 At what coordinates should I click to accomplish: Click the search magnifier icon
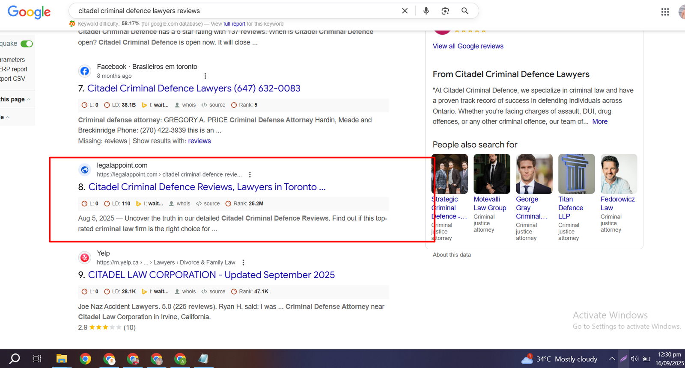pyautogui.click(x=465, y=11)
